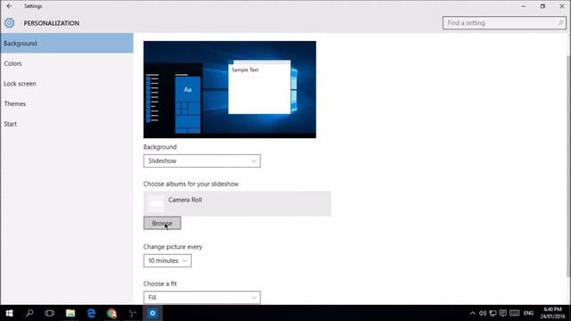The width and height of the screenshot is (571, 321).
Task: Go back using the Settings back arrow
Action: (9, 6)
